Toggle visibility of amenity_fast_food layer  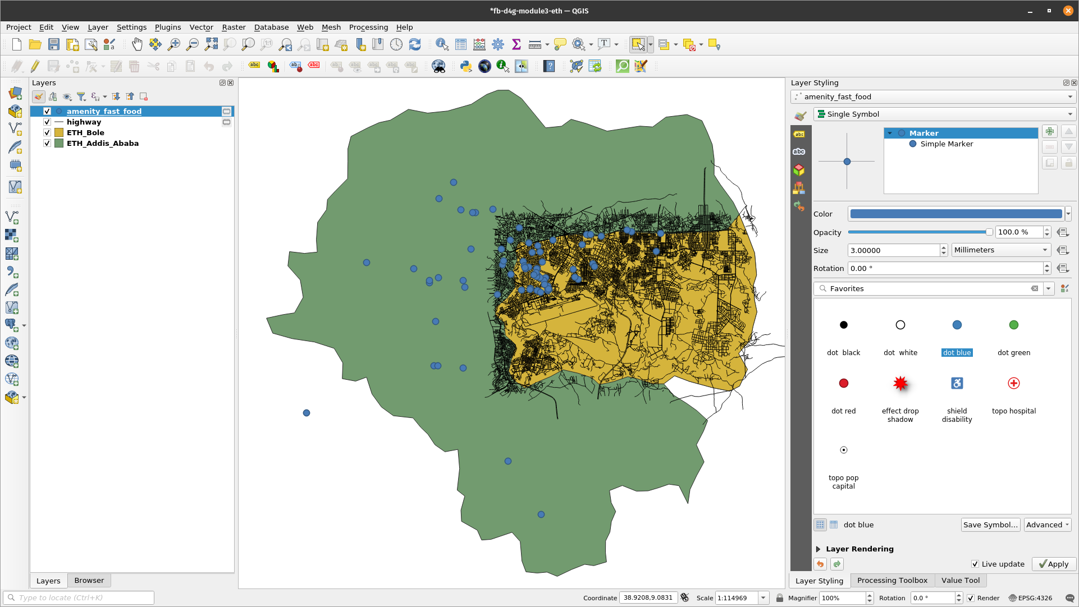[x=47, y=111]
